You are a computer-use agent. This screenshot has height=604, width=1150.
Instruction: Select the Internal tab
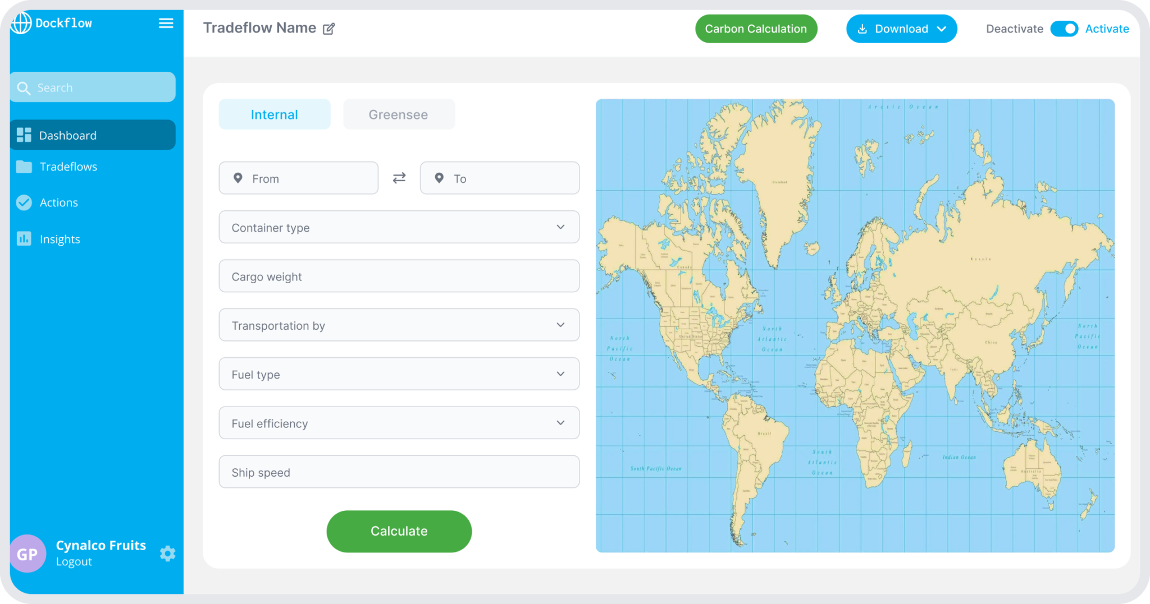(x=274, y=114)
